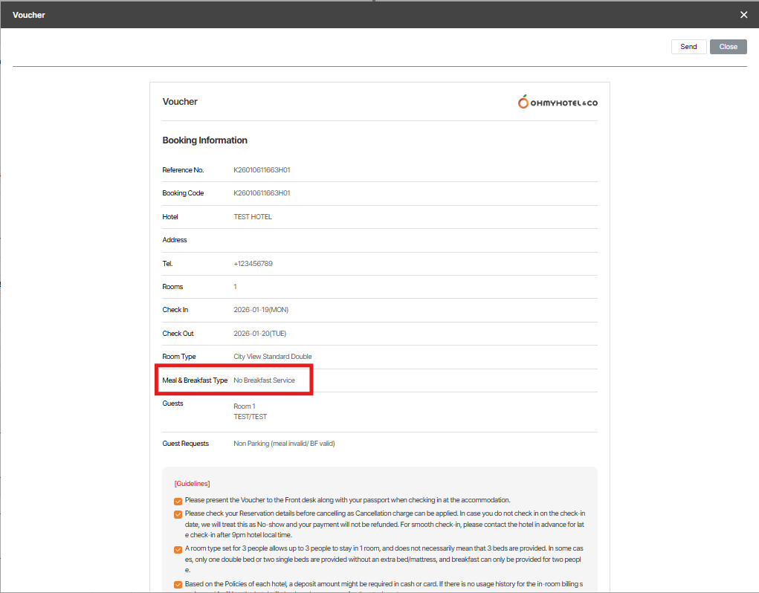Toggle the cancellation charge guideline check icon
Viewport: 759px width, 593px height.
[x=178, y=514]
